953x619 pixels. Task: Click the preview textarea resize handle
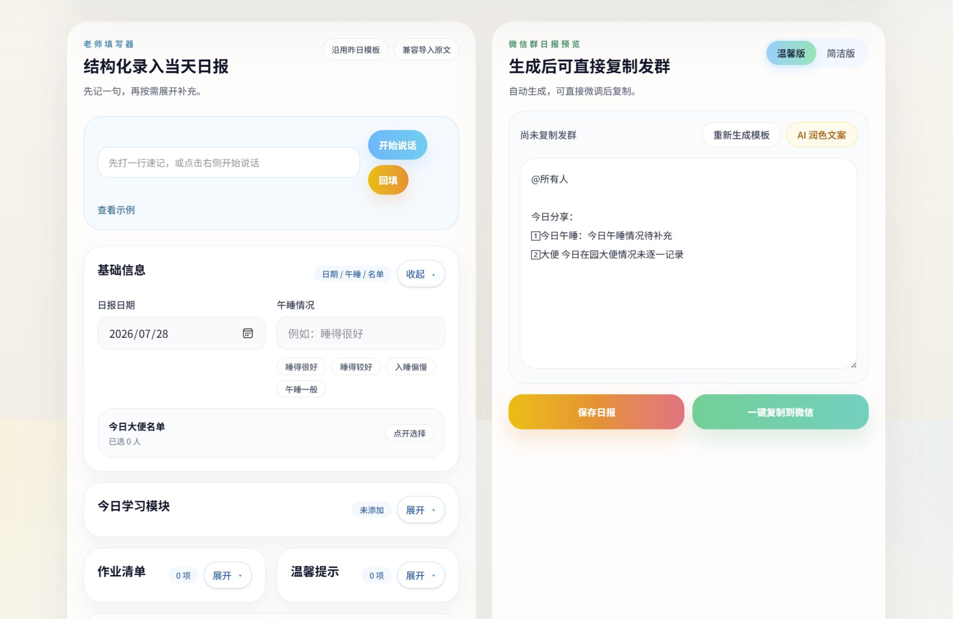tap(853, 365)
